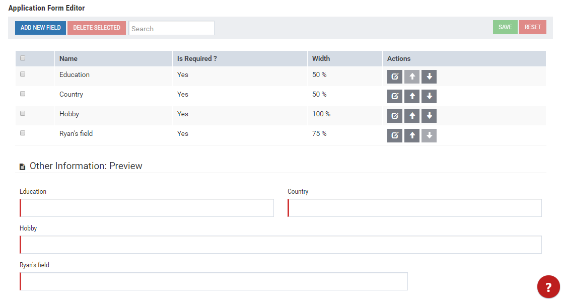Toggle the select-all checkbox in table header

[23, 58]
